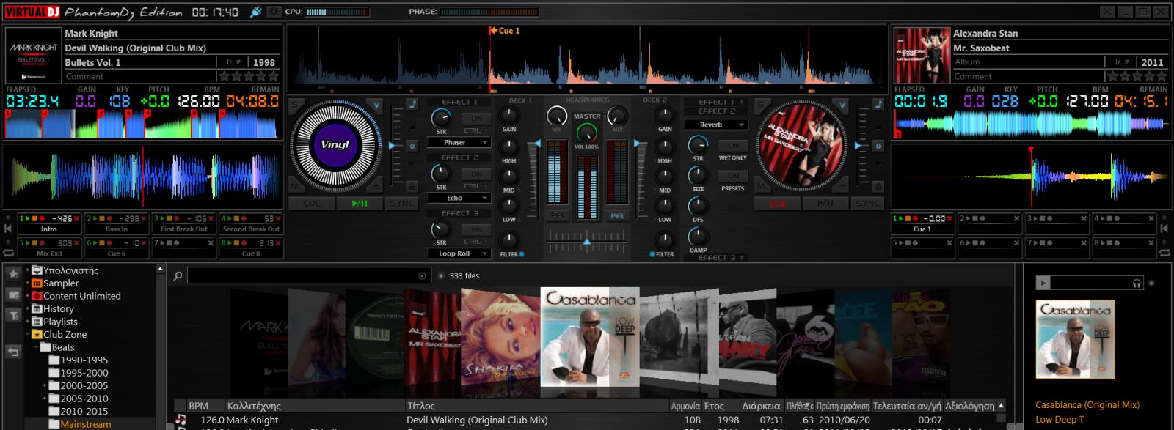Click the music note icon on Alexandra Stan deck

point(878,104)
